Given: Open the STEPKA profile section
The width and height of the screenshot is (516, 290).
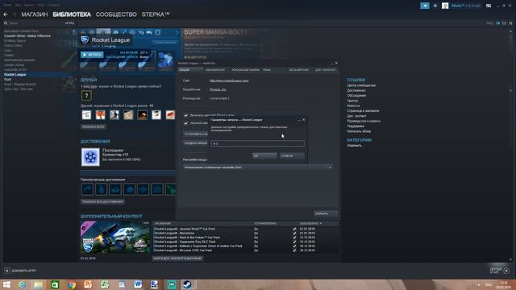Looking at the screenshot, I should 156,14.
